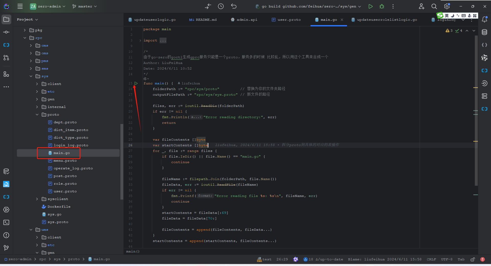Expand the pkg folder
Screen dimensions: 491x266
click(25, 30)
